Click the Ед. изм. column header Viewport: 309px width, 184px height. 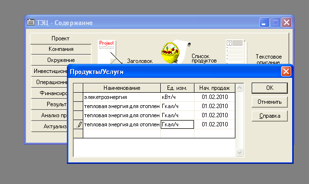[x=177, y=88]
